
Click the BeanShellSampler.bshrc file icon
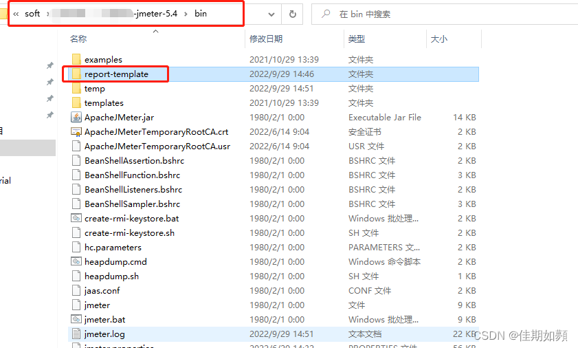point(76,204)
